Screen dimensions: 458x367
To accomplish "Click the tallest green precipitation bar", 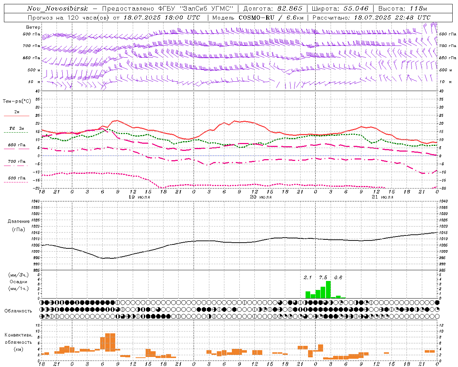I will pyautogui.click(x=328, y=290).
